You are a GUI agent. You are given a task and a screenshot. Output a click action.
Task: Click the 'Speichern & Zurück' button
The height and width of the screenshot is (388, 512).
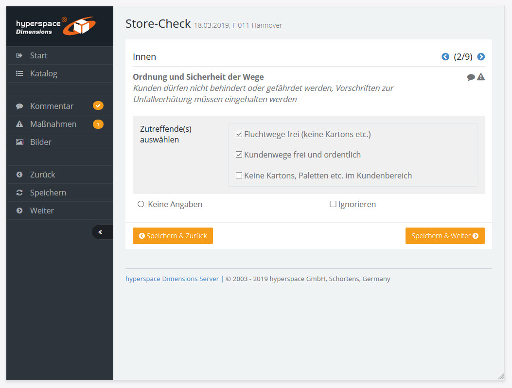tap(173, 236)
